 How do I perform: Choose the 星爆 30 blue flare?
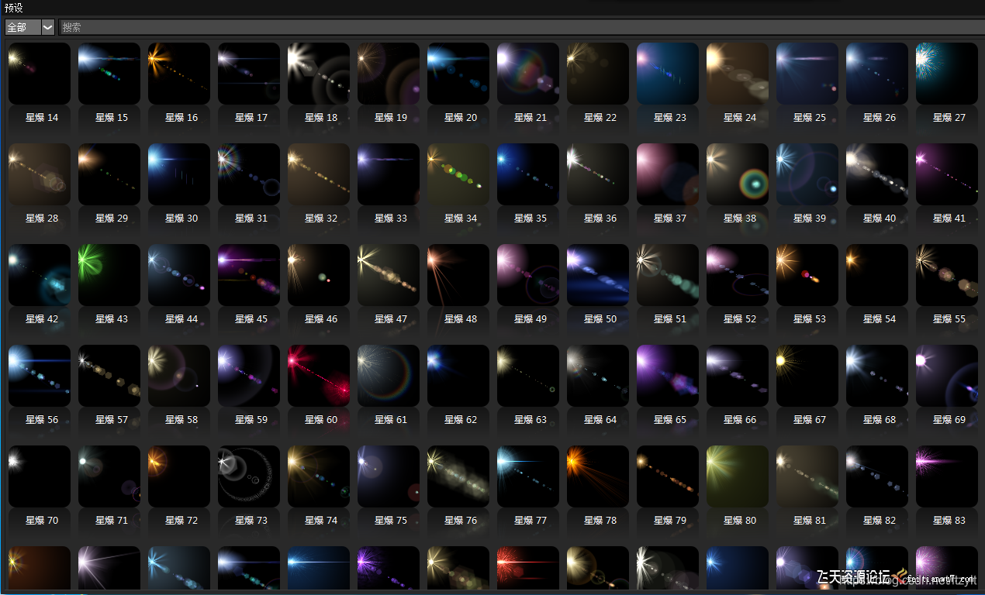[x=179, y=174]
